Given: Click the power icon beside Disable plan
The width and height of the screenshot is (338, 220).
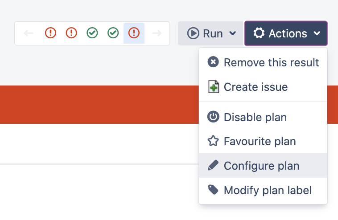Looking at the screenshot, I should point(214,117).
